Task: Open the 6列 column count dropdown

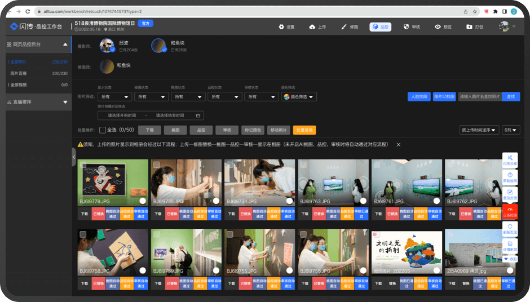Action: tap(511, 130)
